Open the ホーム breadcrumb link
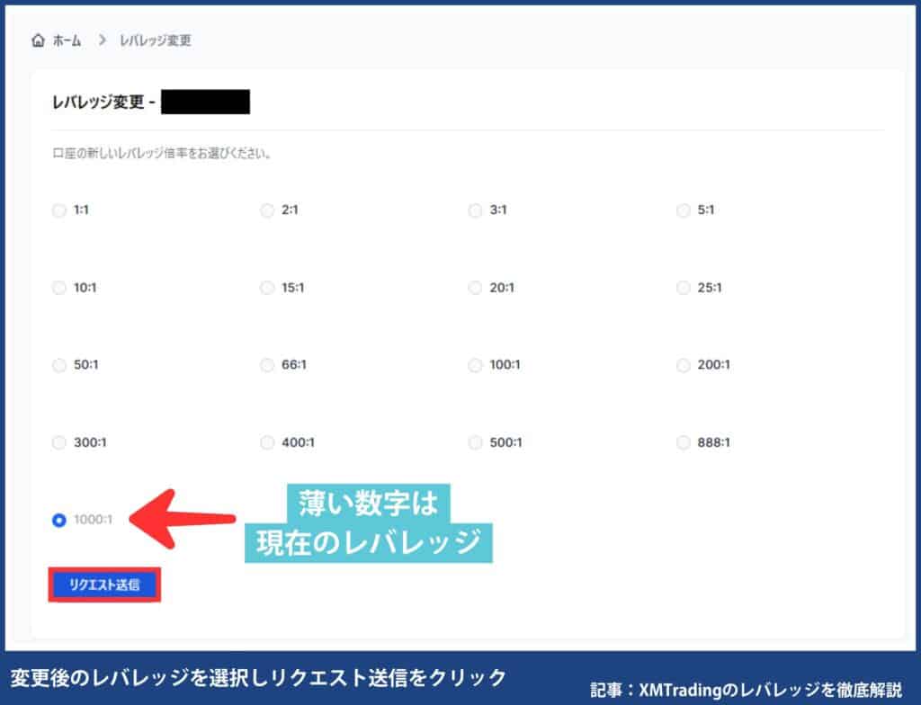The height and width of the screenshot is (705, 921). coord(65,40)
